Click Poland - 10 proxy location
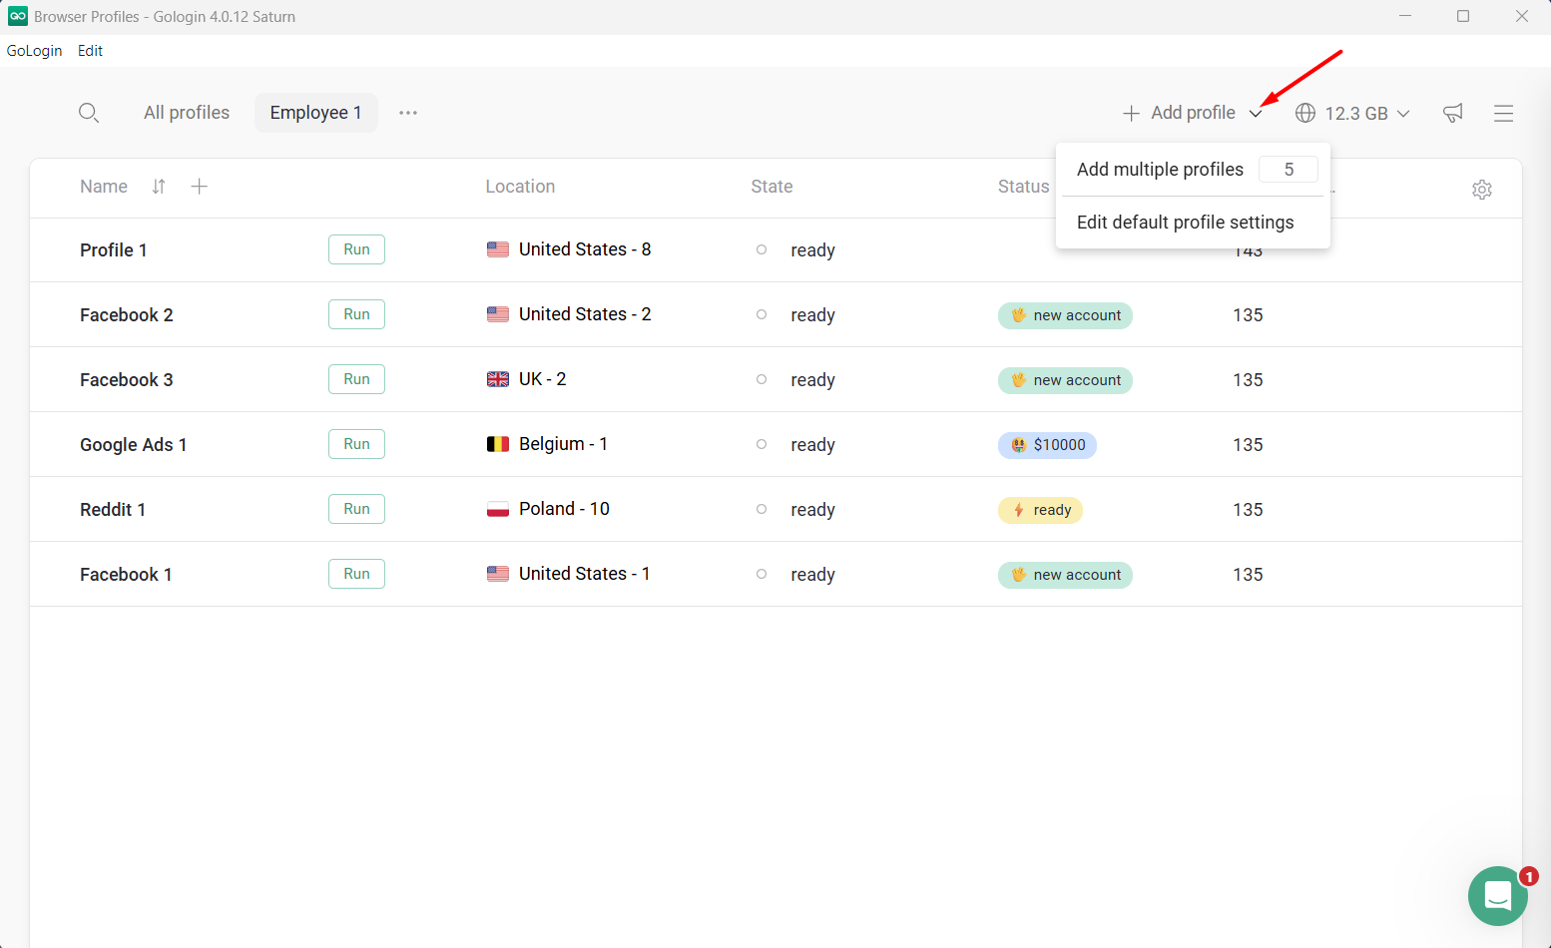Image resolution: width=1551 pixels, height=948 pixels. 564,509
